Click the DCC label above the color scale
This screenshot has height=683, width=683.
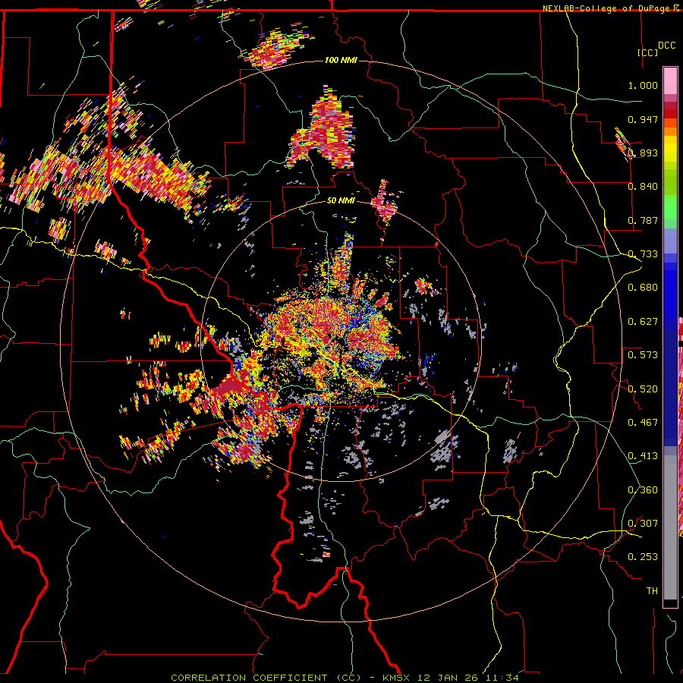[x=666, y=46]
